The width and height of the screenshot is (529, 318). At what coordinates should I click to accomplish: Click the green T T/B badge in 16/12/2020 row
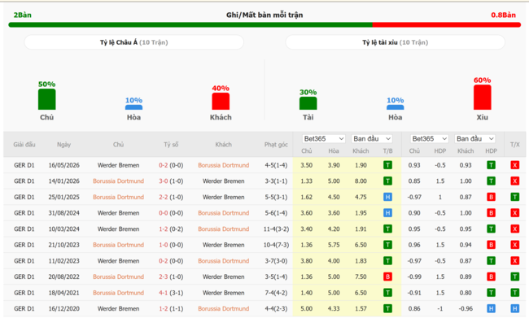(387, 308)
